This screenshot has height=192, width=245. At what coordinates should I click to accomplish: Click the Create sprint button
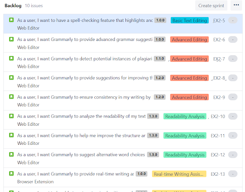coord(211,6)
